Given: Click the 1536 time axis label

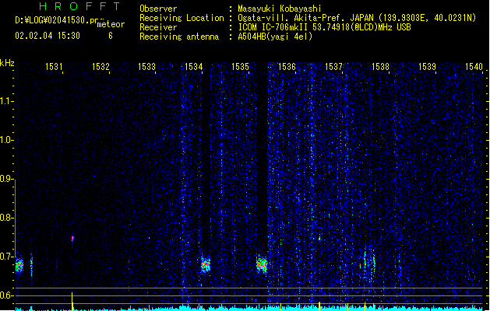Looking at the screenshot, I should point(287,67).
